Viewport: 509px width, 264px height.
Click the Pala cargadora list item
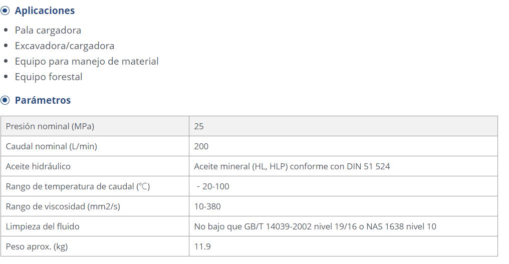48,30
